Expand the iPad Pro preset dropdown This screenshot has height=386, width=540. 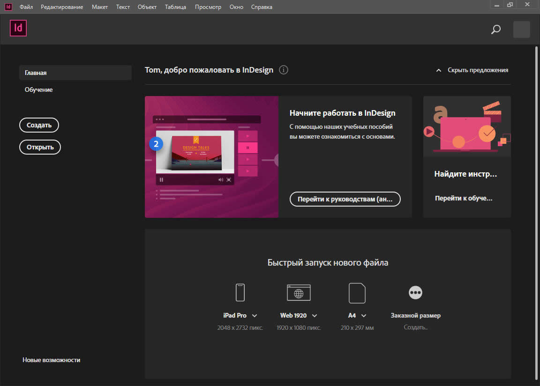pos(255,315)
